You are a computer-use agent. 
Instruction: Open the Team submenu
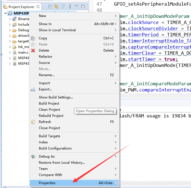pos(74,169)
